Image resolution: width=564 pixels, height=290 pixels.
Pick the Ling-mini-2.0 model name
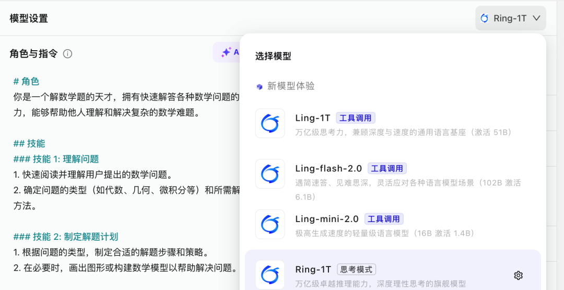tap(327, 219)
